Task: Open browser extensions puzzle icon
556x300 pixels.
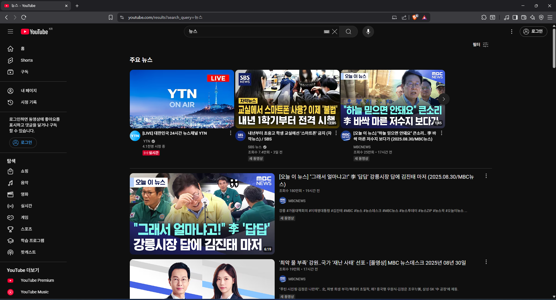Action: click(484, 17)
